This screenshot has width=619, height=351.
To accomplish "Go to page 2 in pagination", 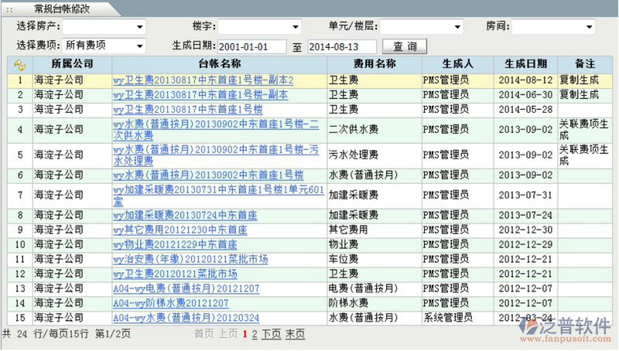I will [x=254, y=335].
